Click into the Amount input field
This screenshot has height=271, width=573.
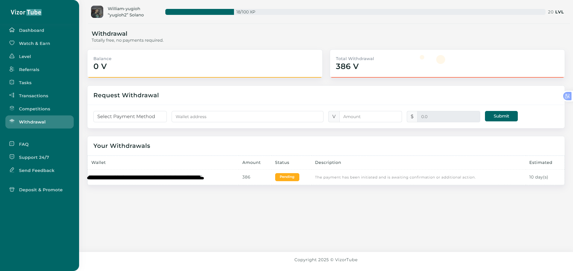(370, 117)
